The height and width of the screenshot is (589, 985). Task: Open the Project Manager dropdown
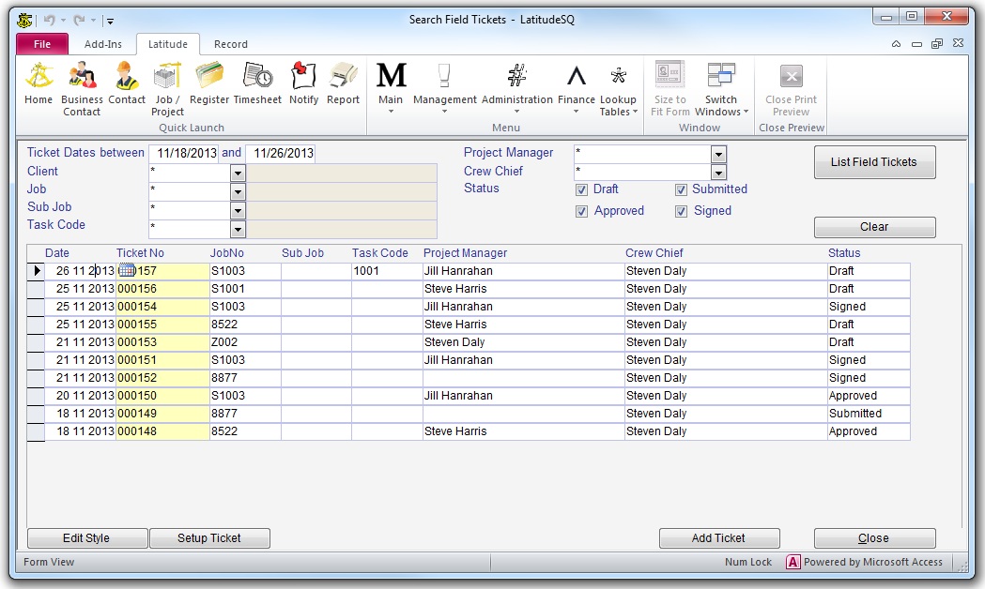[718, 154]
